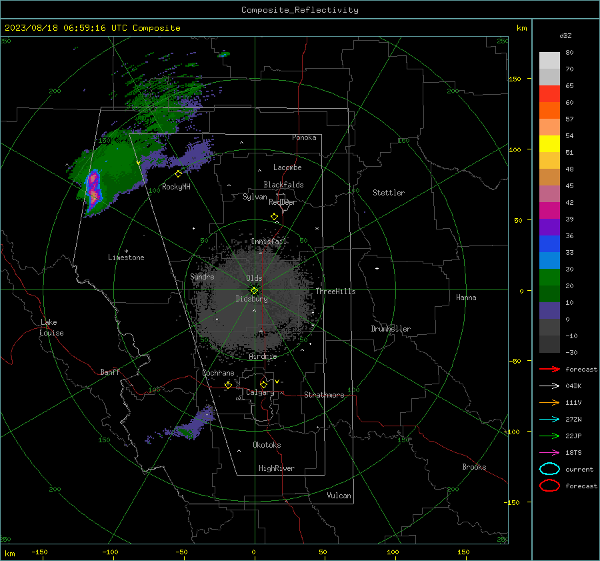Viewport: 600px width, 561px height.
Task: Click the white 04DK arrow icon
Action: click(549, 386)
